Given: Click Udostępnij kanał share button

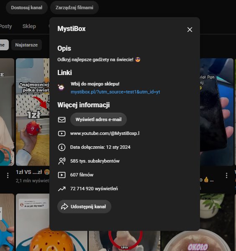Looking at the screenshot, I should [x=84, y=207].
